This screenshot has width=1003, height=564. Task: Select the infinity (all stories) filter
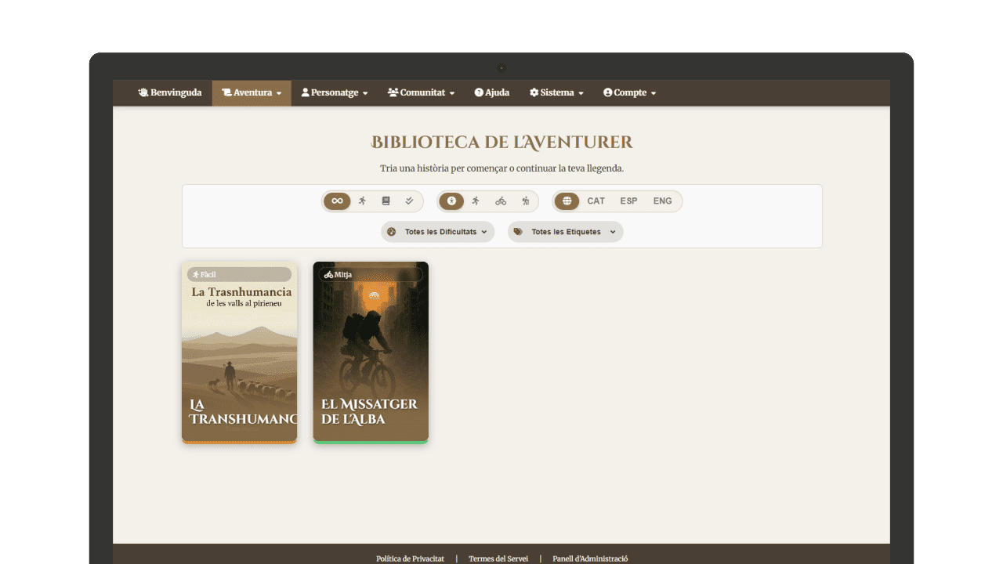click(x=337, y=201)
